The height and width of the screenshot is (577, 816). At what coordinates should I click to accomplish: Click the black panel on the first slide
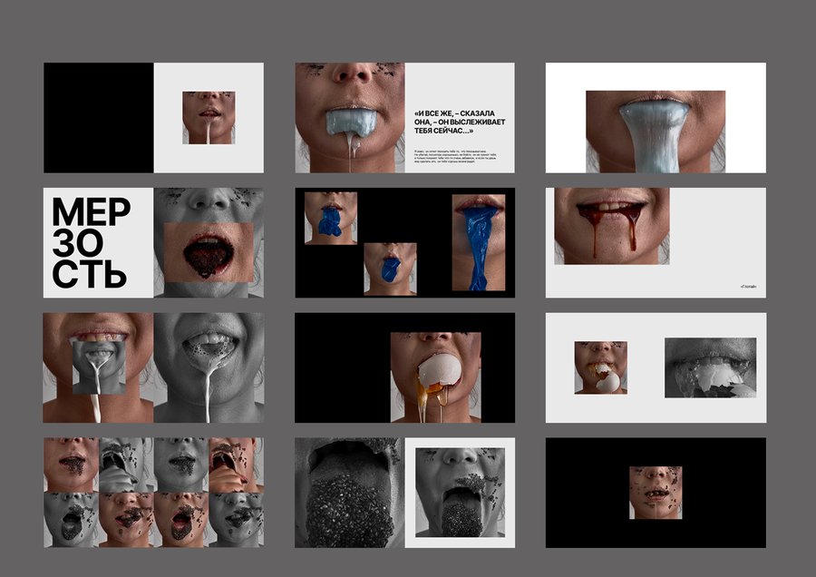tap(98, 118)
